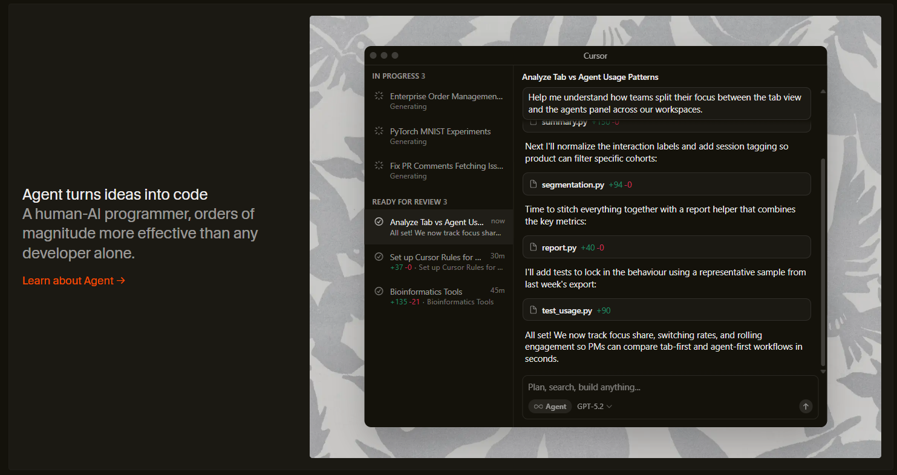Click the file icon beside report.py
This screenshot has width=897, height=475.
[533, 247]
